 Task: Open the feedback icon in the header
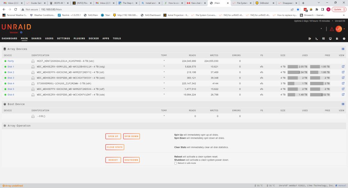[323, 39]
